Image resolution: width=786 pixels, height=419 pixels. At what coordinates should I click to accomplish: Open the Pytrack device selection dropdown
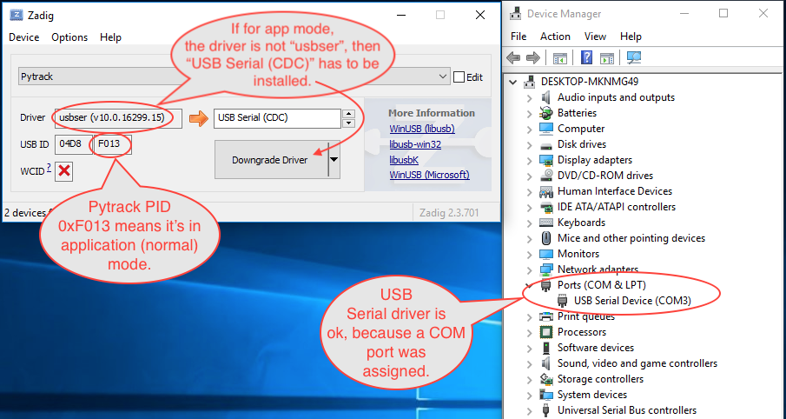(443, 77)
